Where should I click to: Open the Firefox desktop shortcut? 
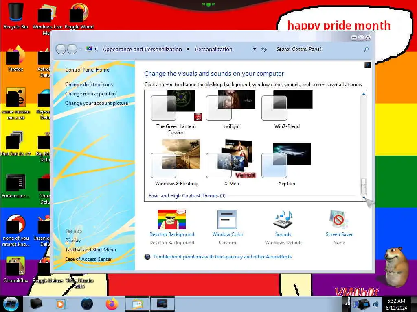15,59
